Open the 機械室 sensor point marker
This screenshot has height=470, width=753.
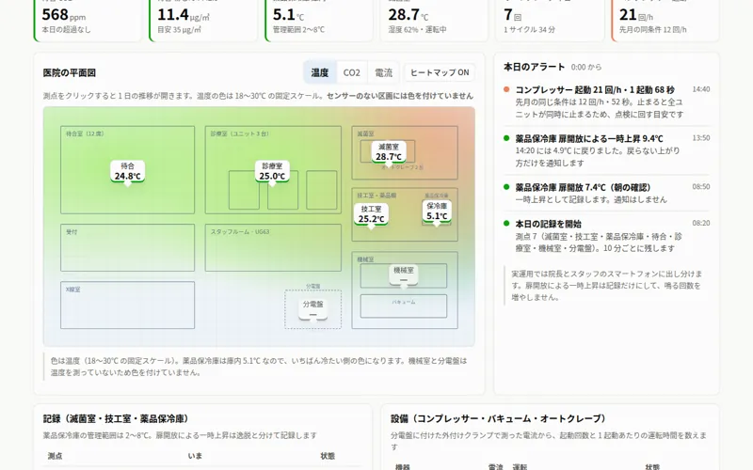tap(404, 274)
